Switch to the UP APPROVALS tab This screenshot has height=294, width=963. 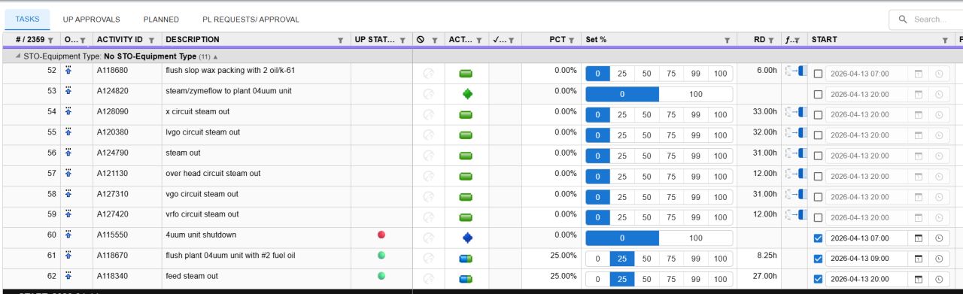tap(91, 20)
